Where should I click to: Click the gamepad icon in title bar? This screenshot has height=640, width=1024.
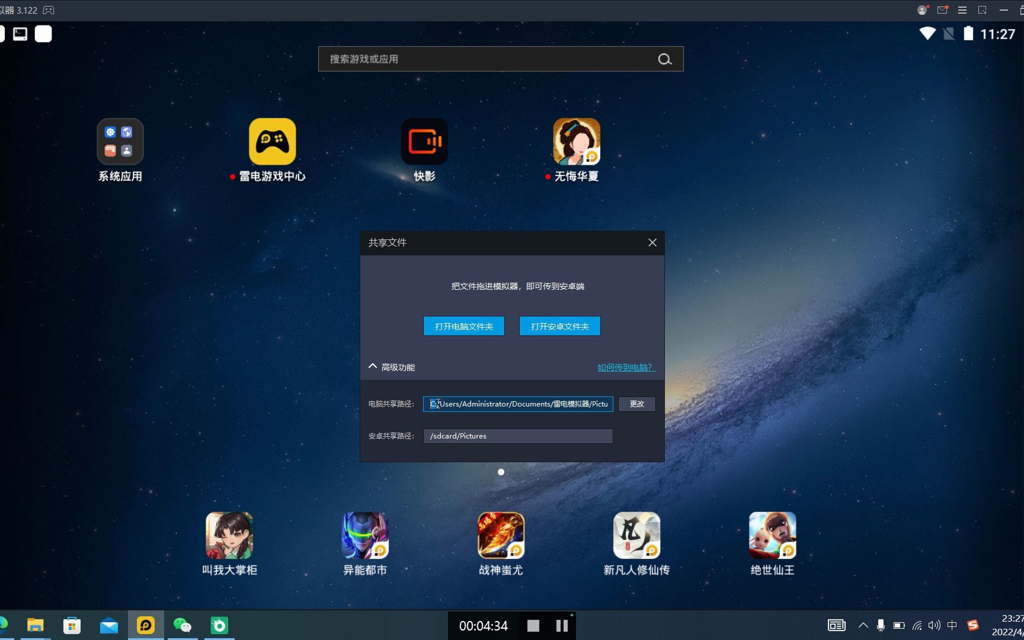click(49, 10)
